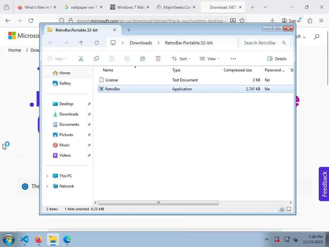Refresh the Explorer folder view

[96, 43]
